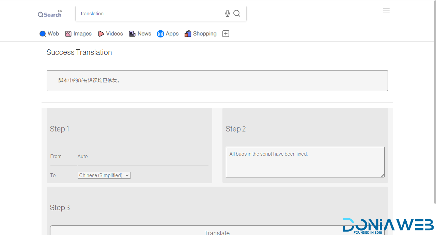Click the search box containing 'translation'

click(150, 14)
